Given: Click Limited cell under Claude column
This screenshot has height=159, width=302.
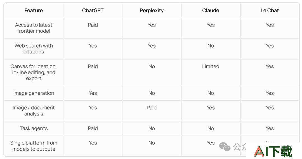Looking at the screenshot, I should [x=211, y=67].
